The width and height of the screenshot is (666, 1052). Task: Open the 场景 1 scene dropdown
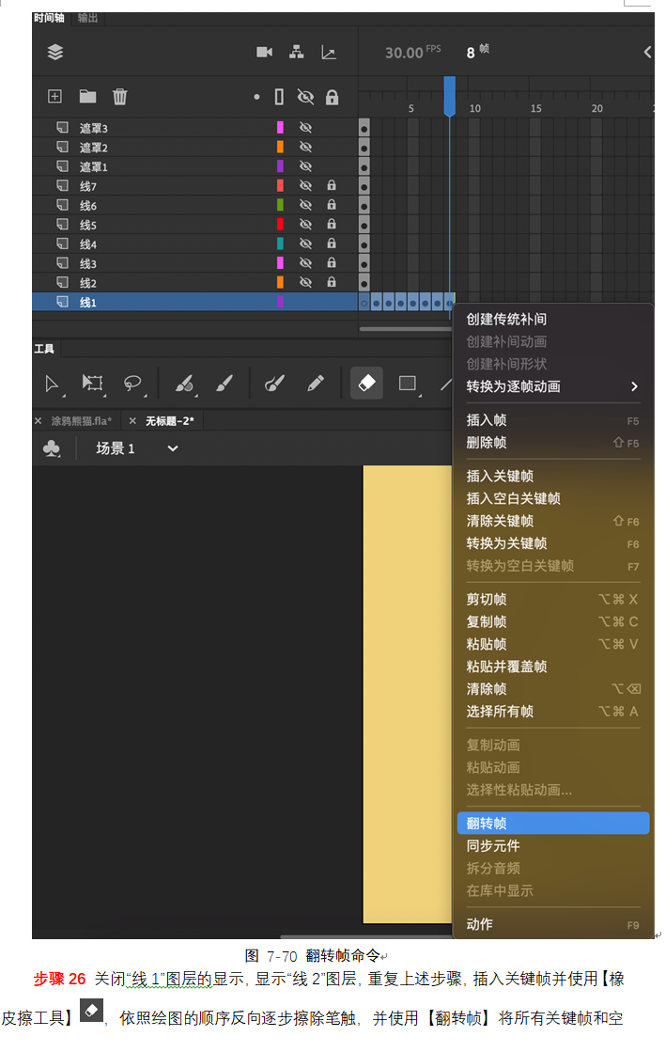[x=172, y=448]
